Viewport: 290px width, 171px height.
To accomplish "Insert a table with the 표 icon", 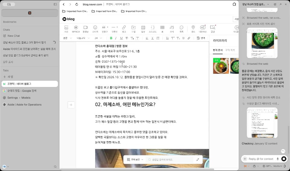I will click(163, 29).
